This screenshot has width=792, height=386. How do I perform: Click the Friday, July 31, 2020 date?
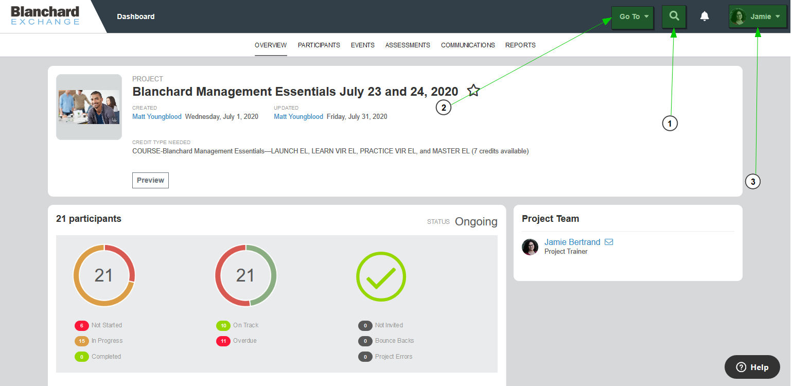click(357, 117)
